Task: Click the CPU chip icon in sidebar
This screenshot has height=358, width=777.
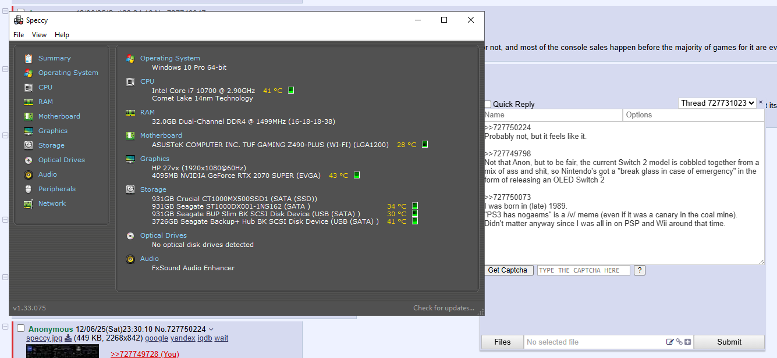Action: click(x=28, y=87)
